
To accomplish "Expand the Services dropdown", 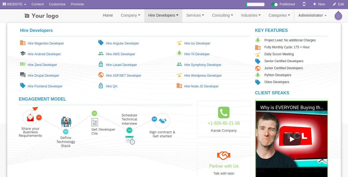I will tap(195, 15).
